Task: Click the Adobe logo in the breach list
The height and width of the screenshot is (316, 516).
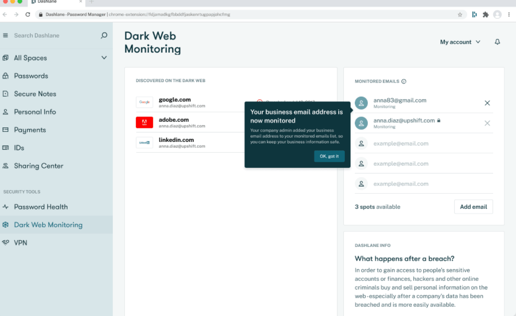Action: click(x=144, y=122)
